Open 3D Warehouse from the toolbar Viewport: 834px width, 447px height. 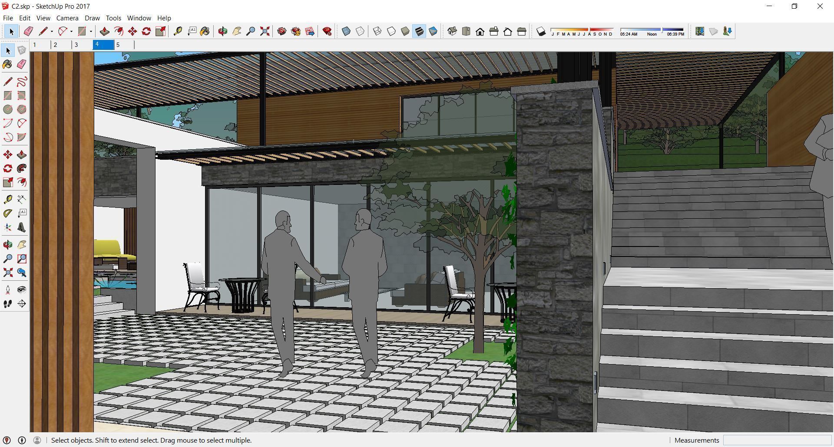tap(282, 31)
